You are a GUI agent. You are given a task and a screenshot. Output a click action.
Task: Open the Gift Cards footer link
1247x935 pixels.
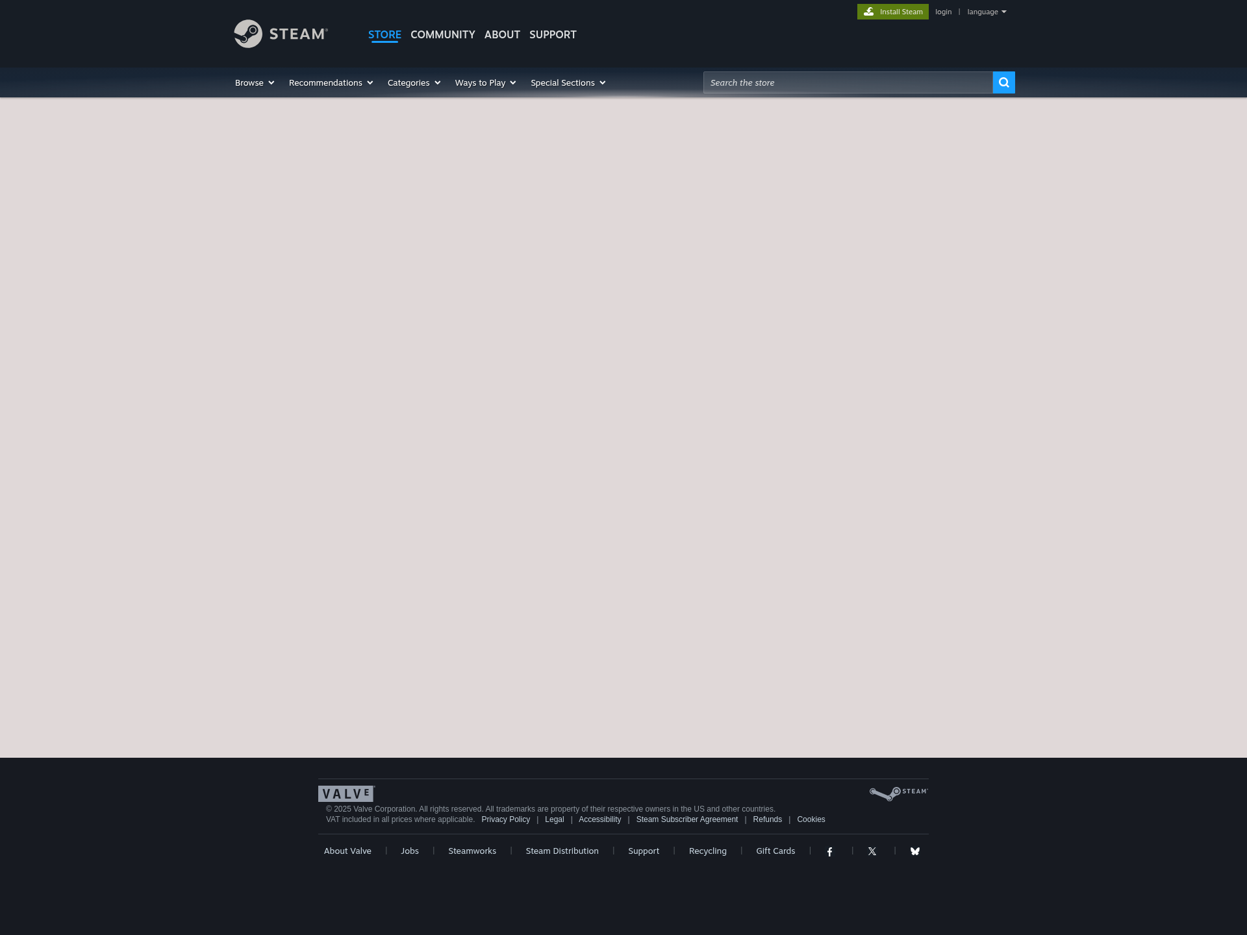(x=775, y=851)
